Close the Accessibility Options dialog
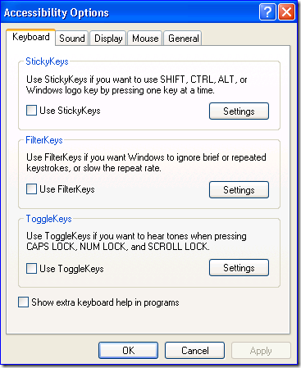This screenshot has height=368, width=301. pos(286,12)
